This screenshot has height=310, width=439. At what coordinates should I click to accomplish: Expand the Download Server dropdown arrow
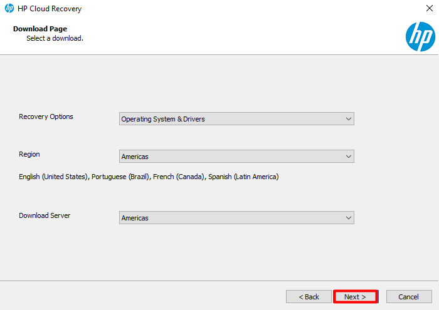click(x=348, y=218)
